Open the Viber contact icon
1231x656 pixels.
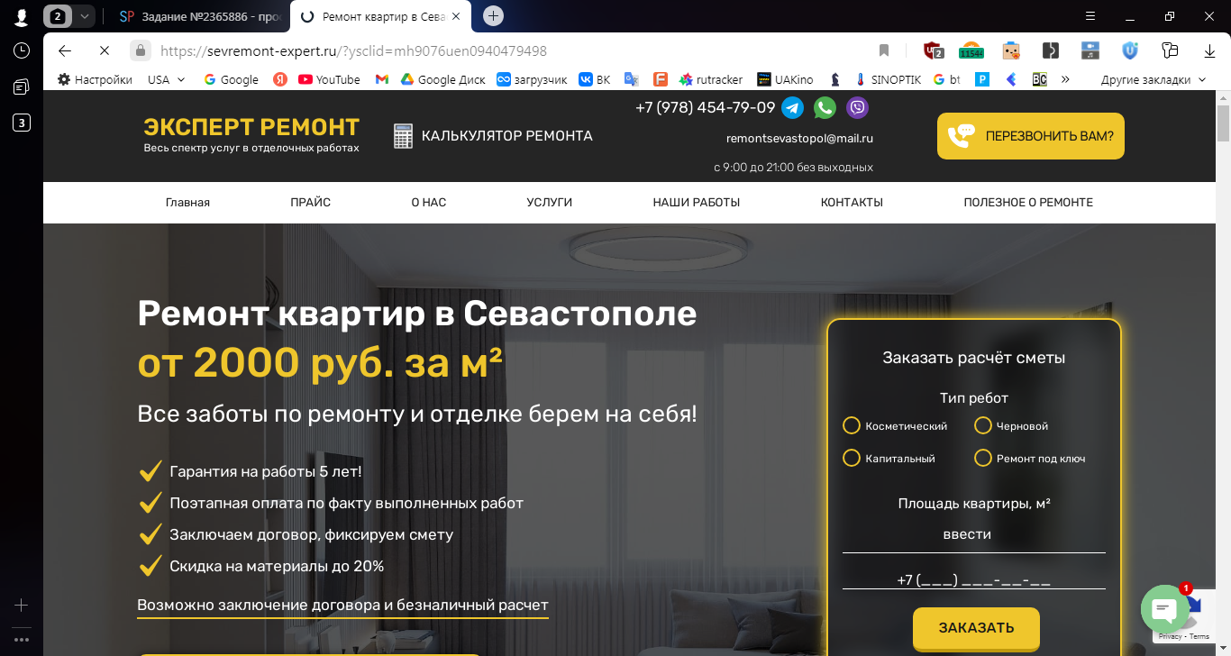pyautogui.click(x=857, y=108)
